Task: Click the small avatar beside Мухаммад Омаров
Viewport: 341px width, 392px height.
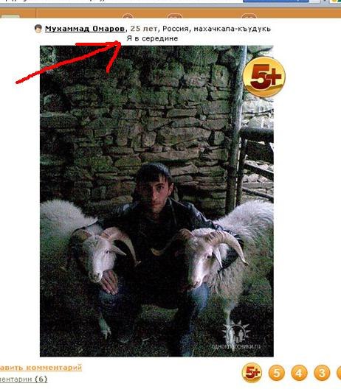Action: [38, 29]
